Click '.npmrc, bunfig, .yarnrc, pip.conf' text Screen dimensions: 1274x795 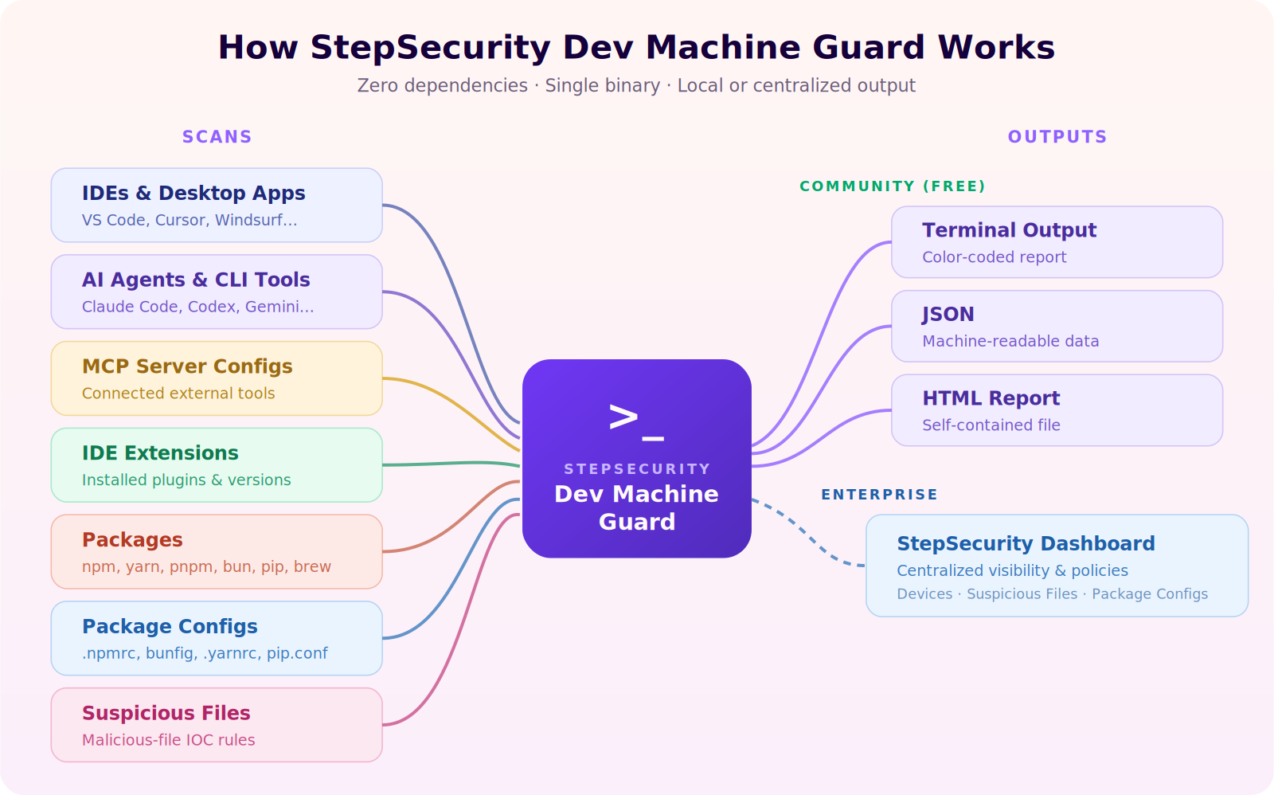(205, 653)
